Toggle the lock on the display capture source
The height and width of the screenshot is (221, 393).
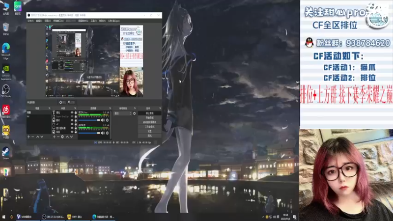click(x=76, y=128)
